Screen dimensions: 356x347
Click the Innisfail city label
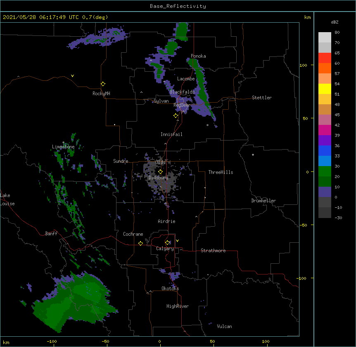tap(171, 134)
